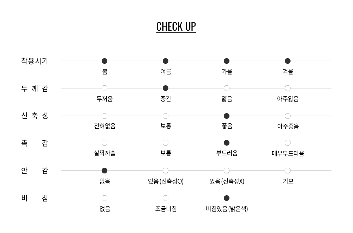
Task: Select the 매우부드러움 texture circle
Action: tap(288, 143)
